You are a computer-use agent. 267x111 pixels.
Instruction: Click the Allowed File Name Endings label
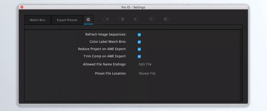pyautogui.click(x=105, y=64)
